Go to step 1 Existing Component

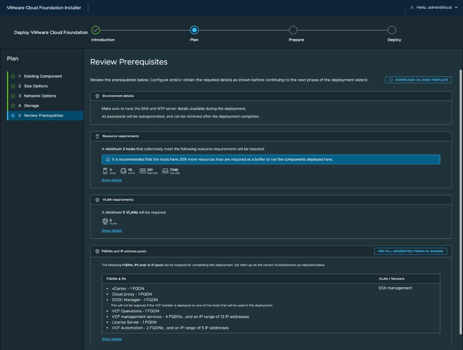coord(45,76)
